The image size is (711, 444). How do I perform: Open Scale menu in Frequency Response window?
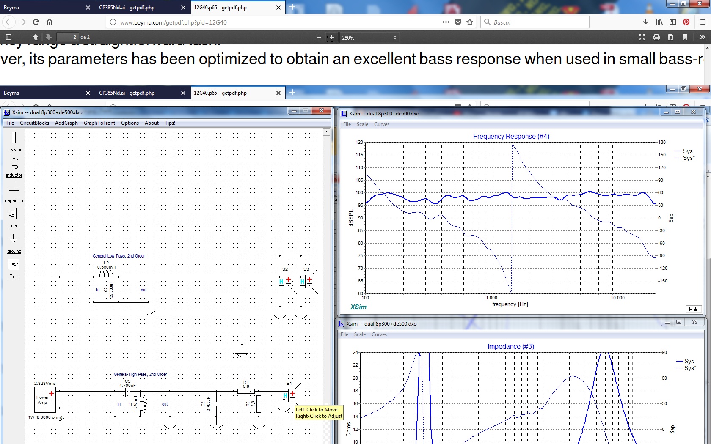coord(362,124)
